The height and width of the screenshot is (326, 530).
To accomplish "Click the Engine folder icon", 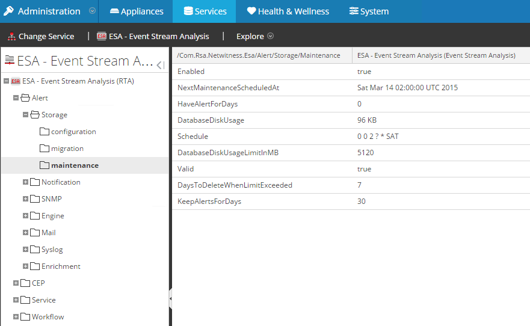I will tap(35, 215).
